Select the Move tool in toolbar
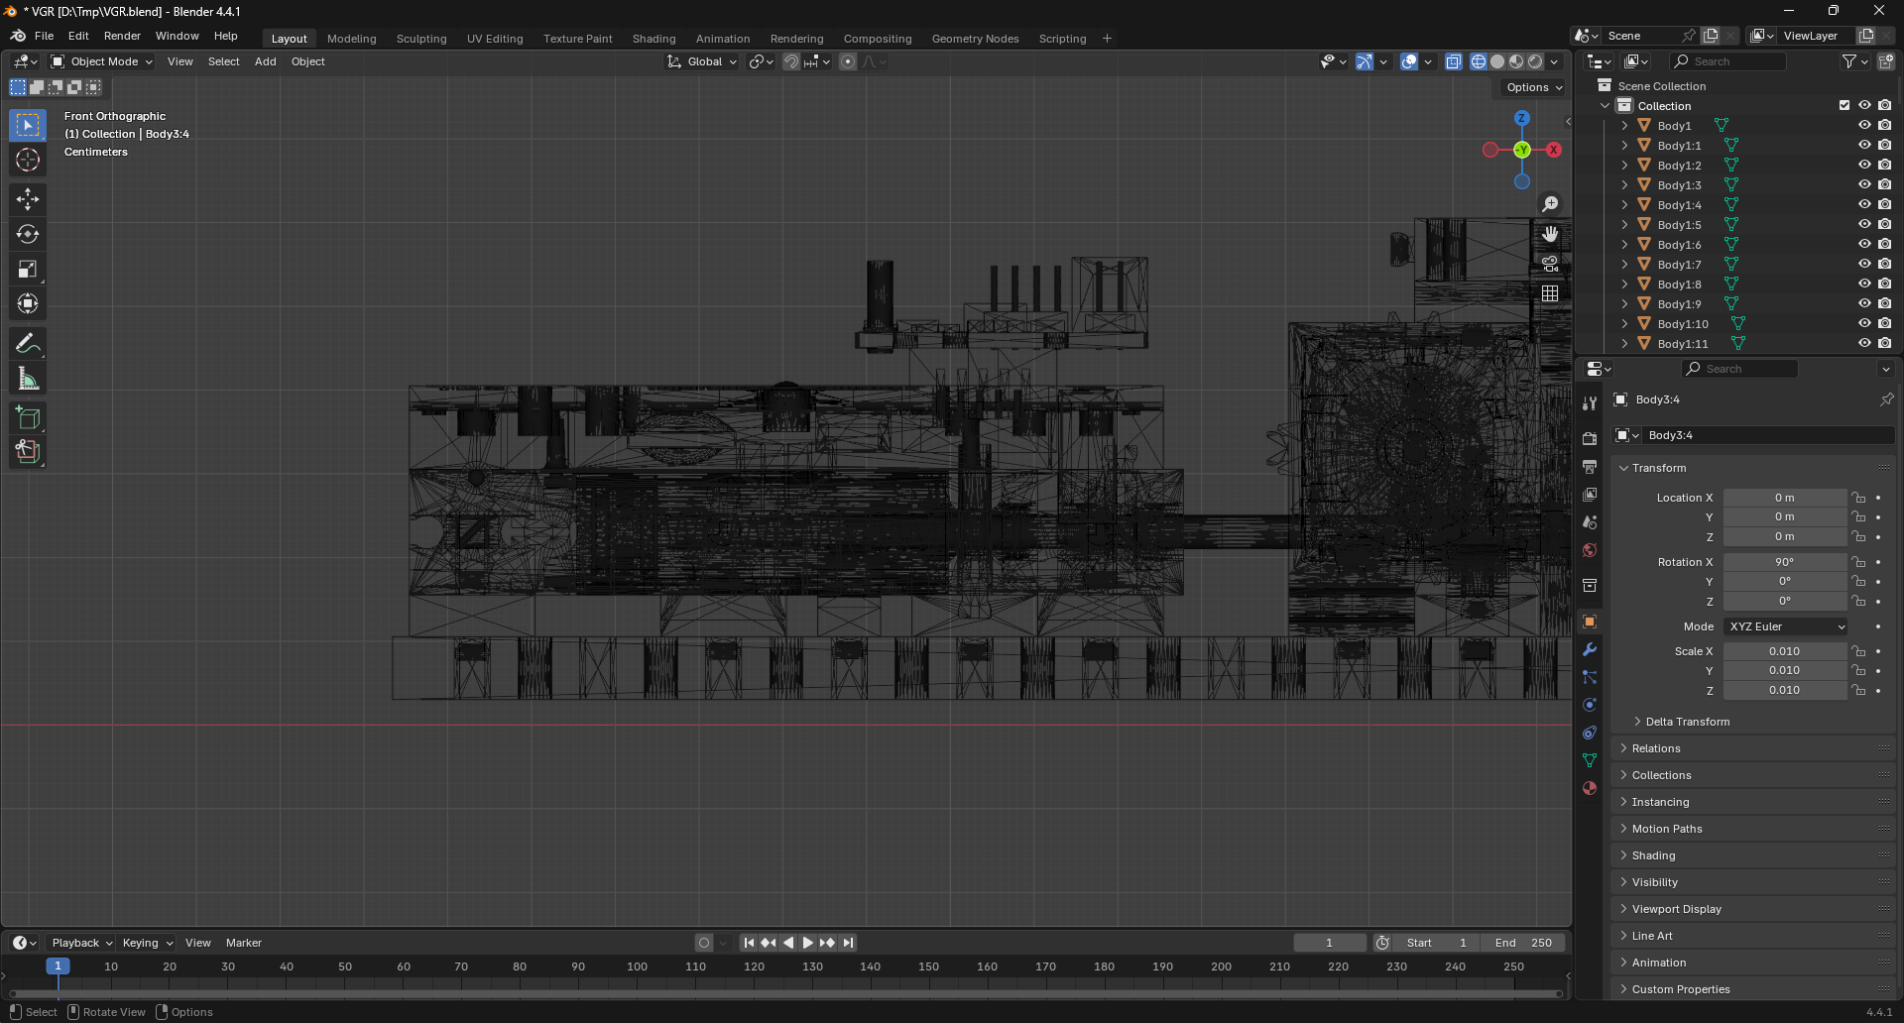The width and height of the screenshot is (1904, 1023). 28,199
